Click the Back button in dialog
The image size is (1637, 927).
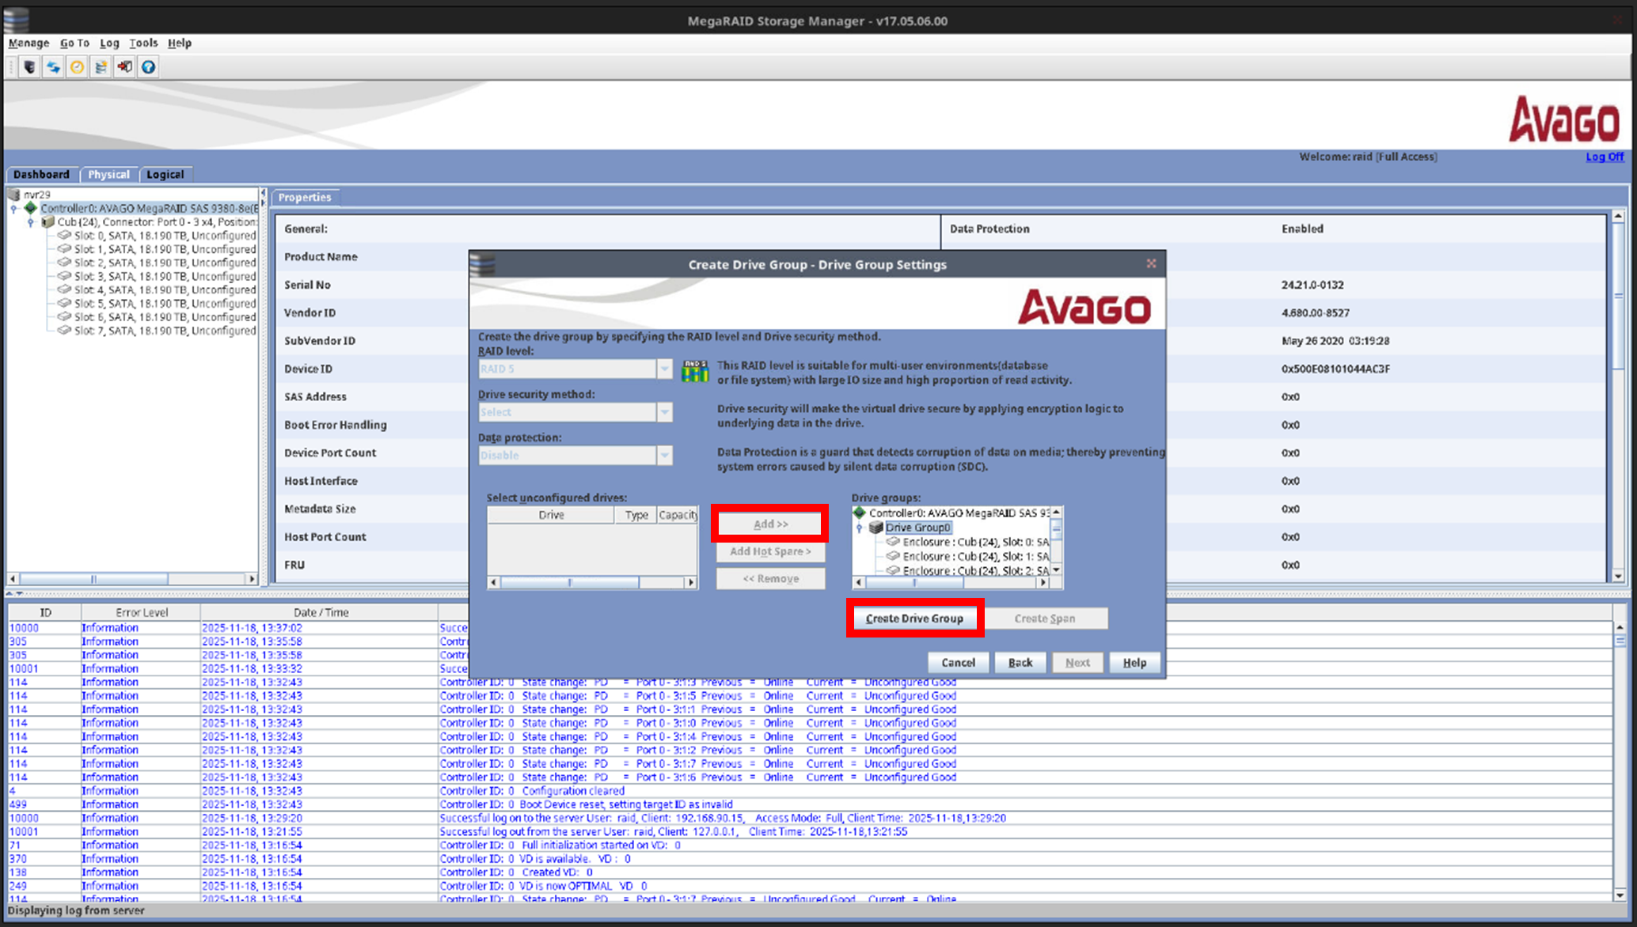(1020, 663)
